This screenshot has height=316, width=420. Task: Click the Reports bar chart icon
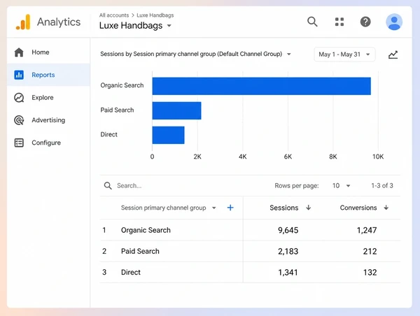point(19,75)
